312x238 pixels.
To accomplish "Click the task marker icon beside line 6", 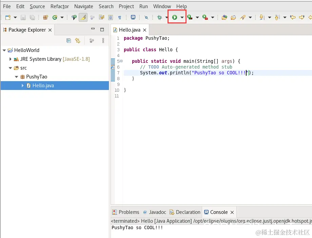I will point(113,67).
